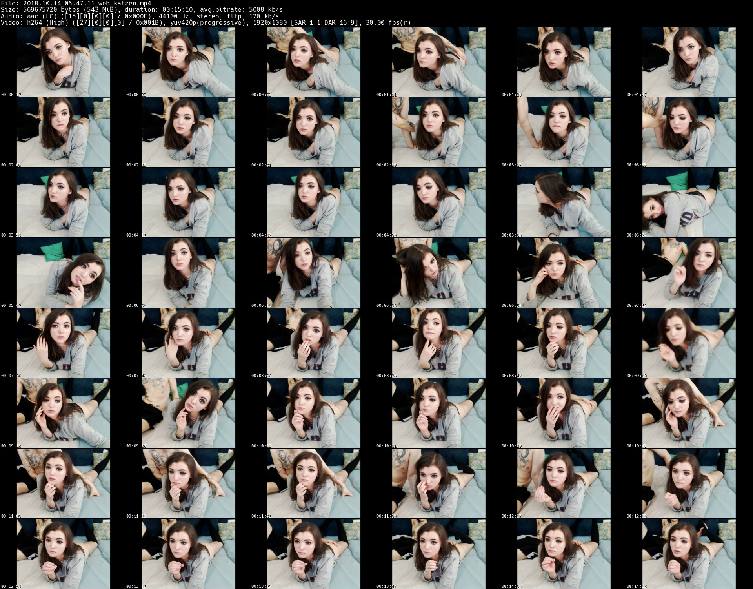Click the thumbnail at 00:11:59
This screenshot has width=753, height=589.
pyautogui.click(x=438, y=483)
